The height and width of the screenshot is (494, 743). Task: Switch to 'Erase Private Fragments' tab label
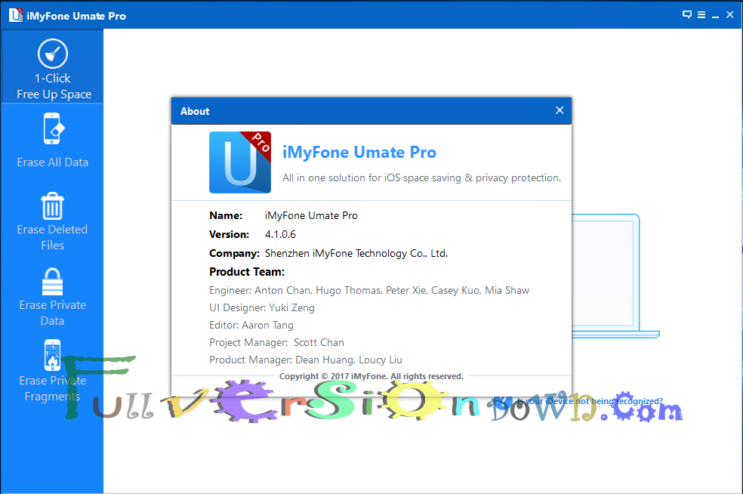(x=53, y=388)
